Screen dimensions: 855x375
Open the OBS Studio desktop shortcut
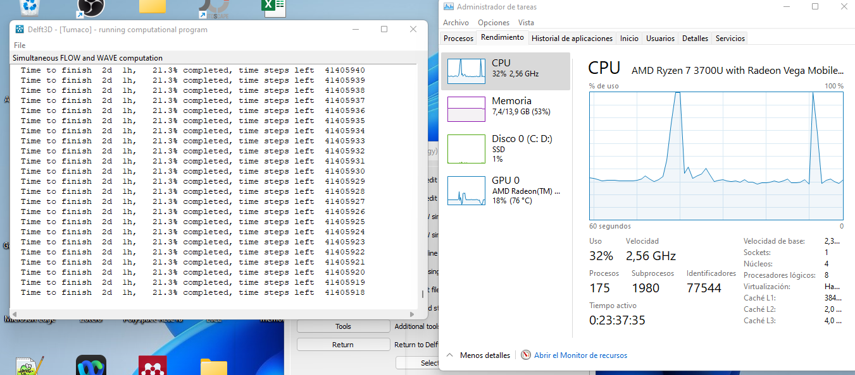coord(91,8)
